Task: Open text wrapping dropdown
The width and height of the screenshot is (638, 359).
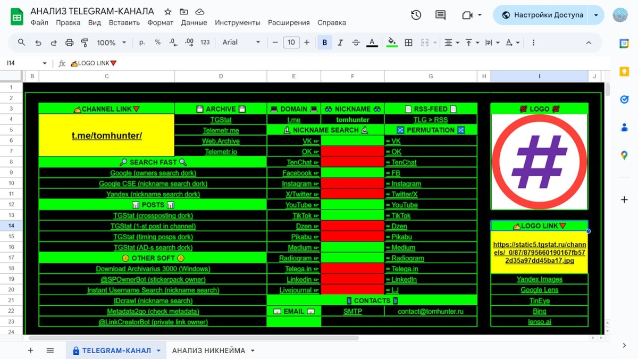Action: click(492, 43)
